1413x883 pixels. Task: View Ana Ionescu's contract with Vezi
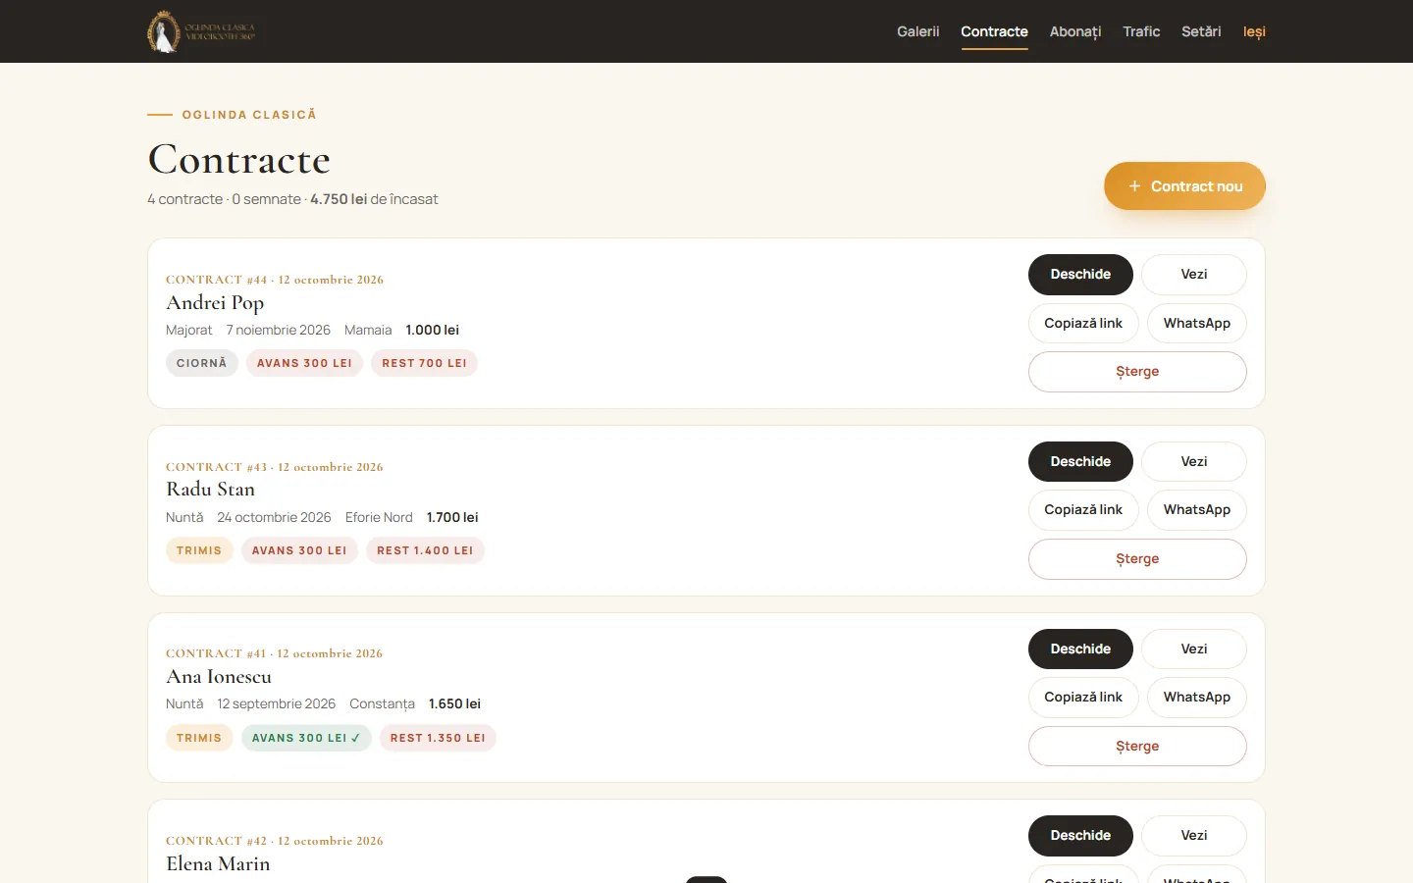pos(1194,649)
